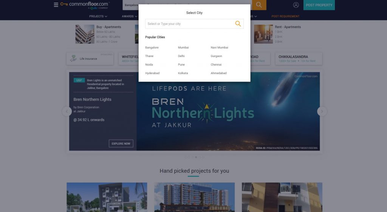This screenshot has width=387, height=212.
Task: Click the Explore Now button
Action: click(x=121, y=143)
